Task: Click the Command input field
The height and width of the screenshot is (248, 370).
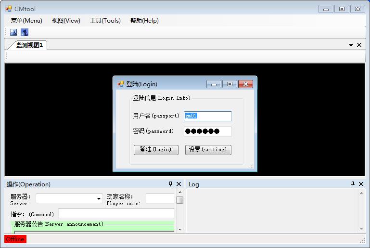Action: [x=116, y=213]
